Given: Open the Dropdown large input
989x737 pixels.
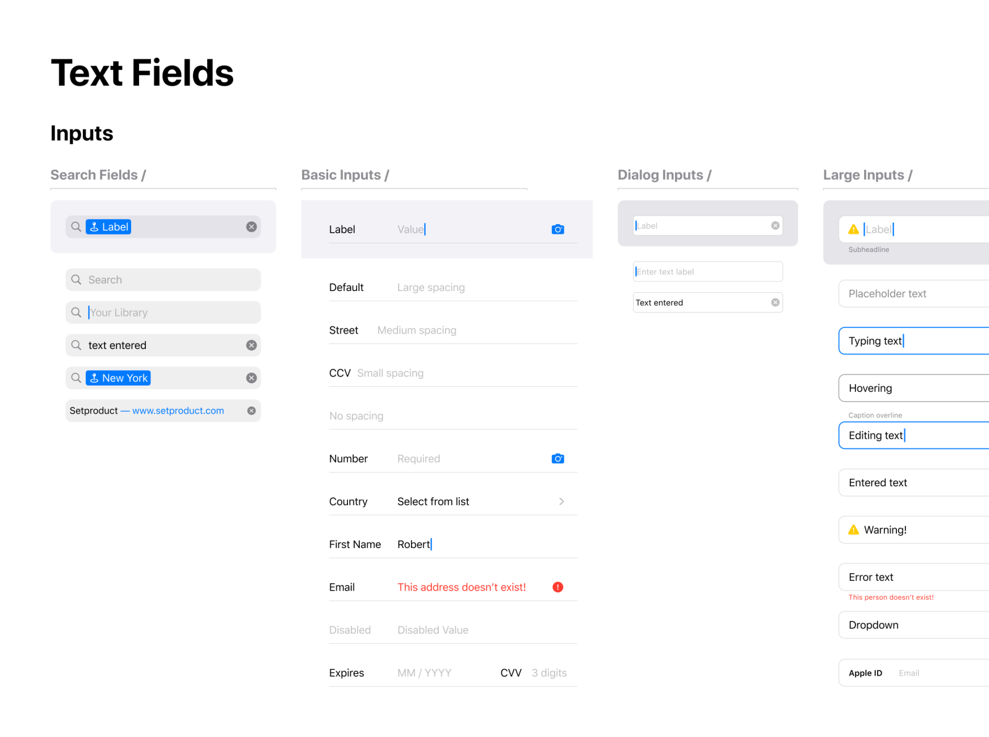Looking at the screenshot, I should click(914, 625).
